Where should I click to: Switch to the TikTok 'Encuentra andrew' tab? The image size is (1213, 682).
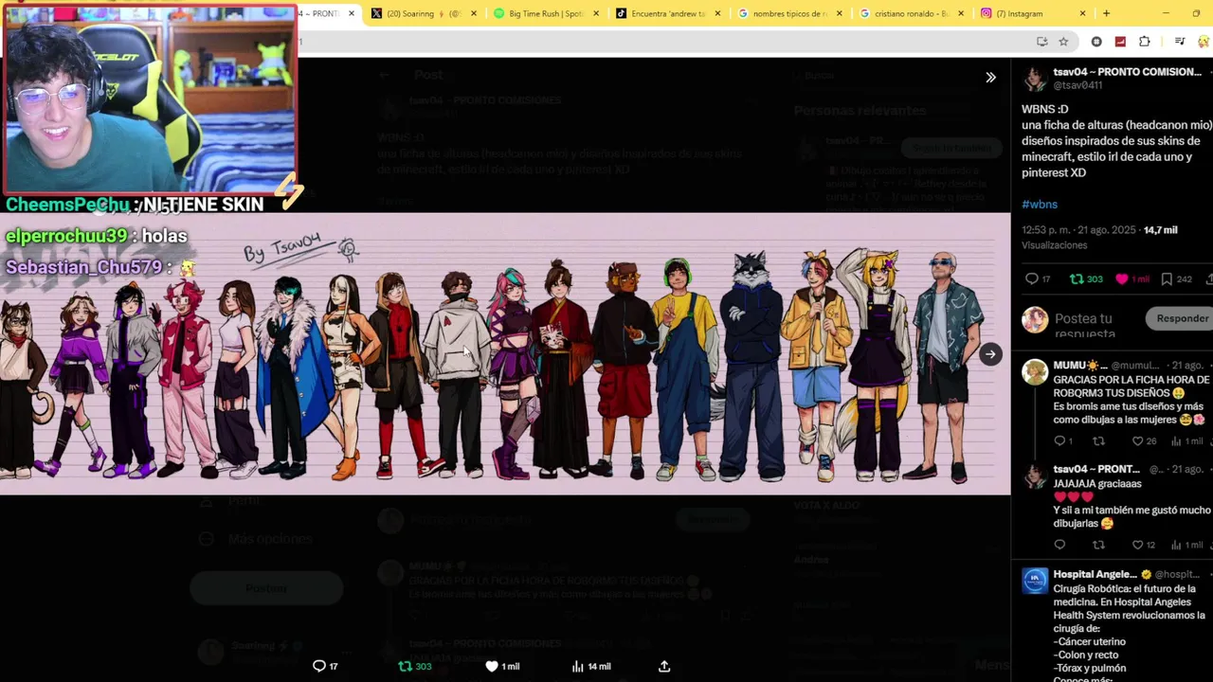(x=667, y=13)
